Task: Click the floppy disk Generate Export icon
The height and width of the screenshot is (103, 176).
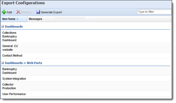Action: pyautogui.click(x=38, y=12)
